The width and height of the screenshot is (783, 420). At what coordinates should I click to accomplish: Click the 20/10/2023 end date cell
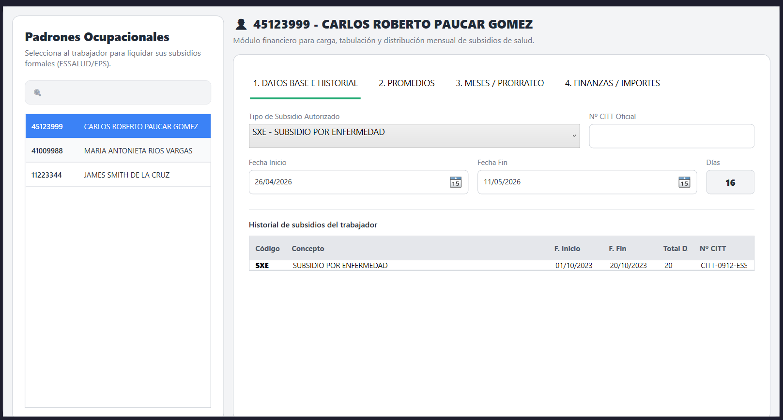[x=628, y=266]
